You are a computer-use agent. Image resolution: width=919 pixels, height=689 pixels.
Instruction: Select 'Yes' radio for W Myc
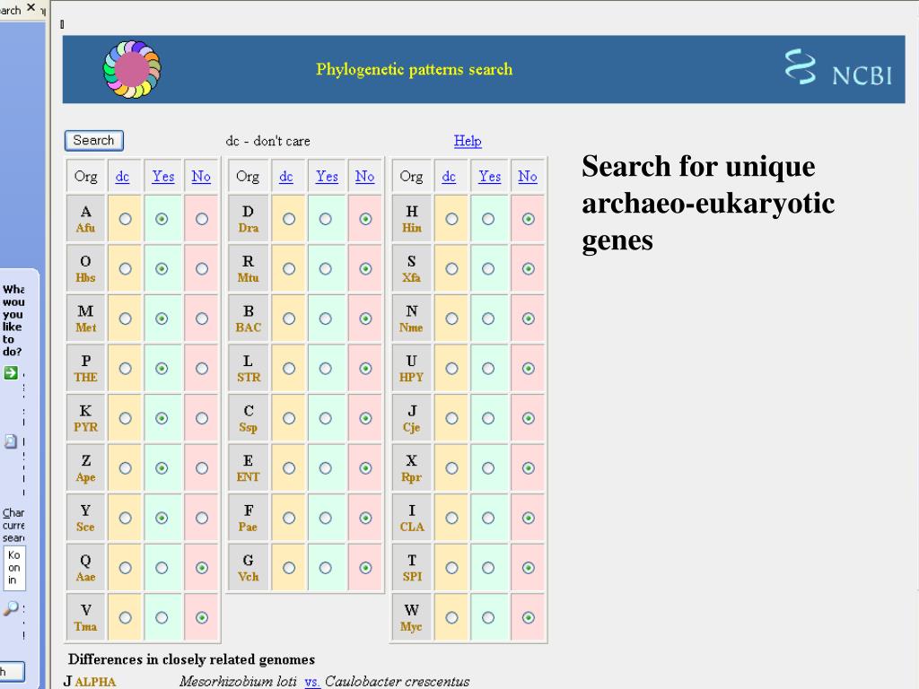point(487,617)
